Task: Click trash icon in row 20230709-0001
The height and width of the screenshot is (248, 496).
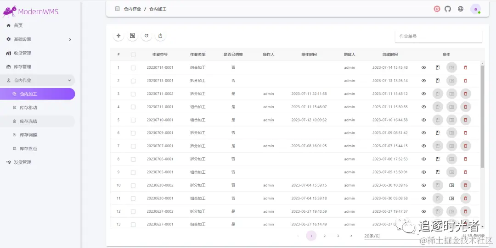Action: point(465,132)
